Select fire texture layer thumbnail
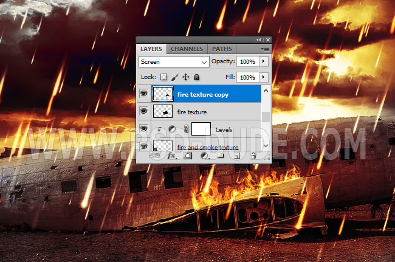 163,111
